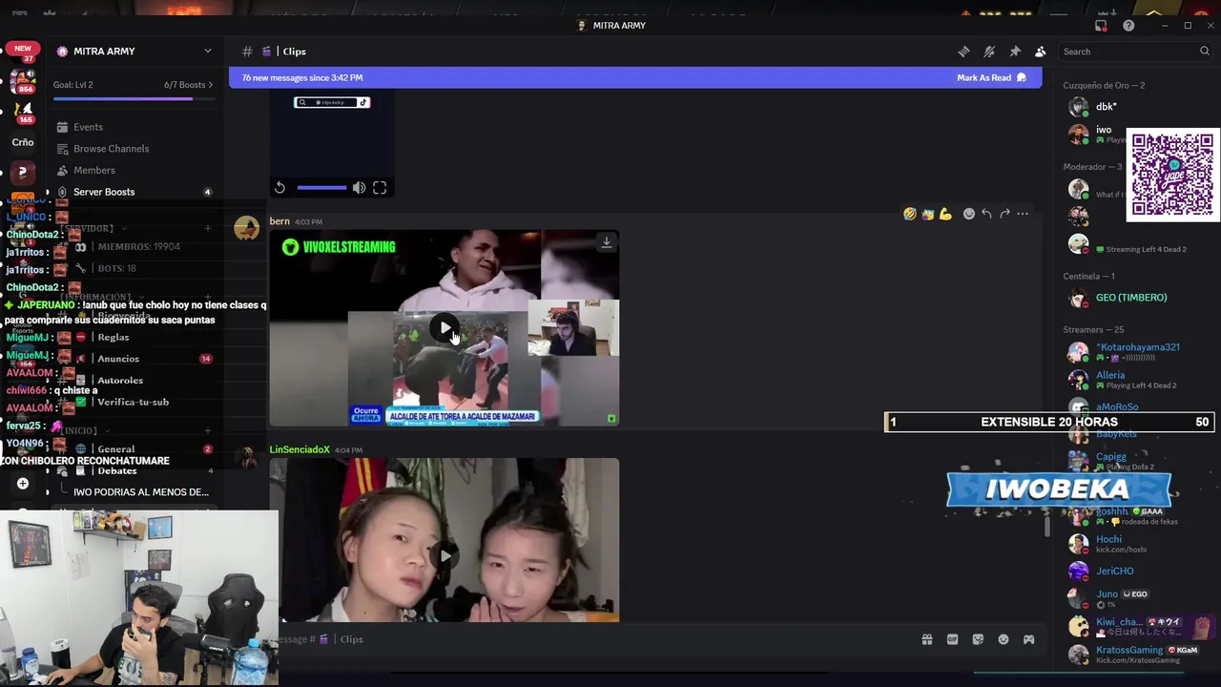Click the screen-record inbox icon in title bar
1221x687 pixels.
[1102, 26]
